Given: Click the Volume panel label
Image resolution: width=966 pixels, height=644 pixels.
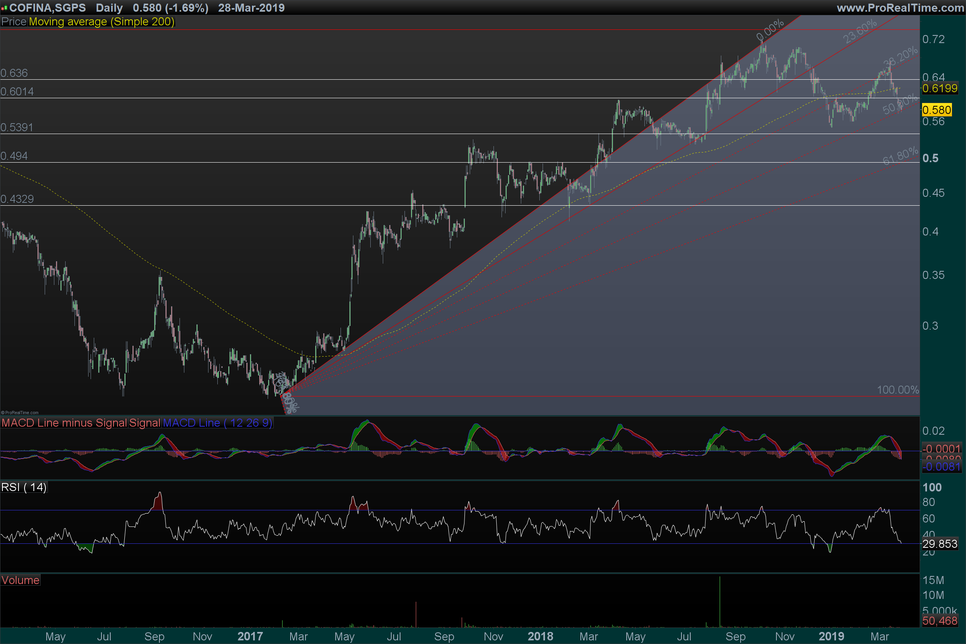Looking at the screenshot, I should [x=20, y=580].
